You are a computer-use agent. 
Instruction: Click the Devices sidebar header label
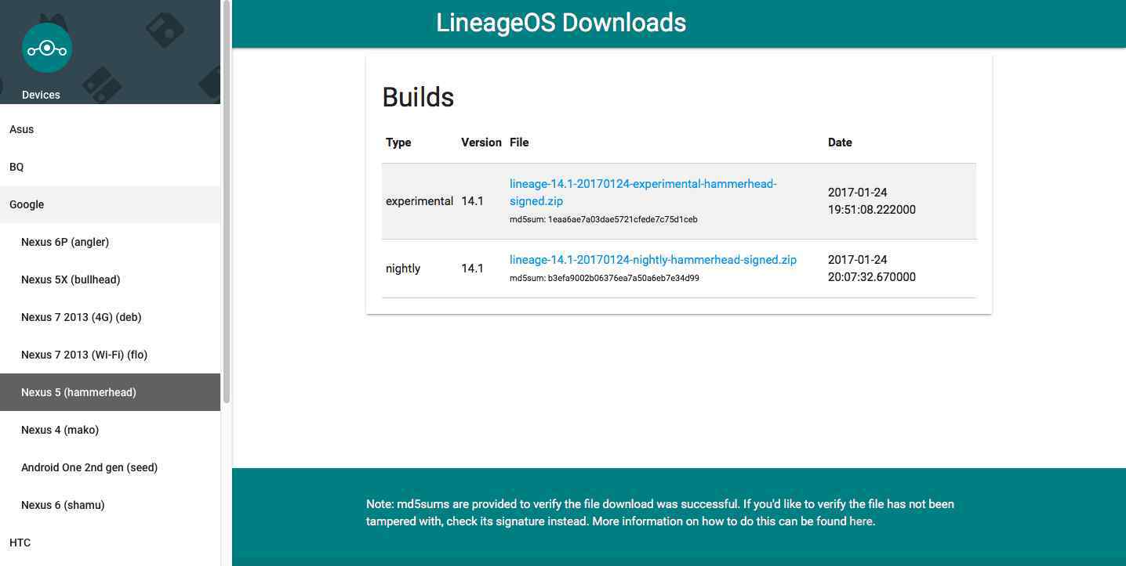point(41,95)
